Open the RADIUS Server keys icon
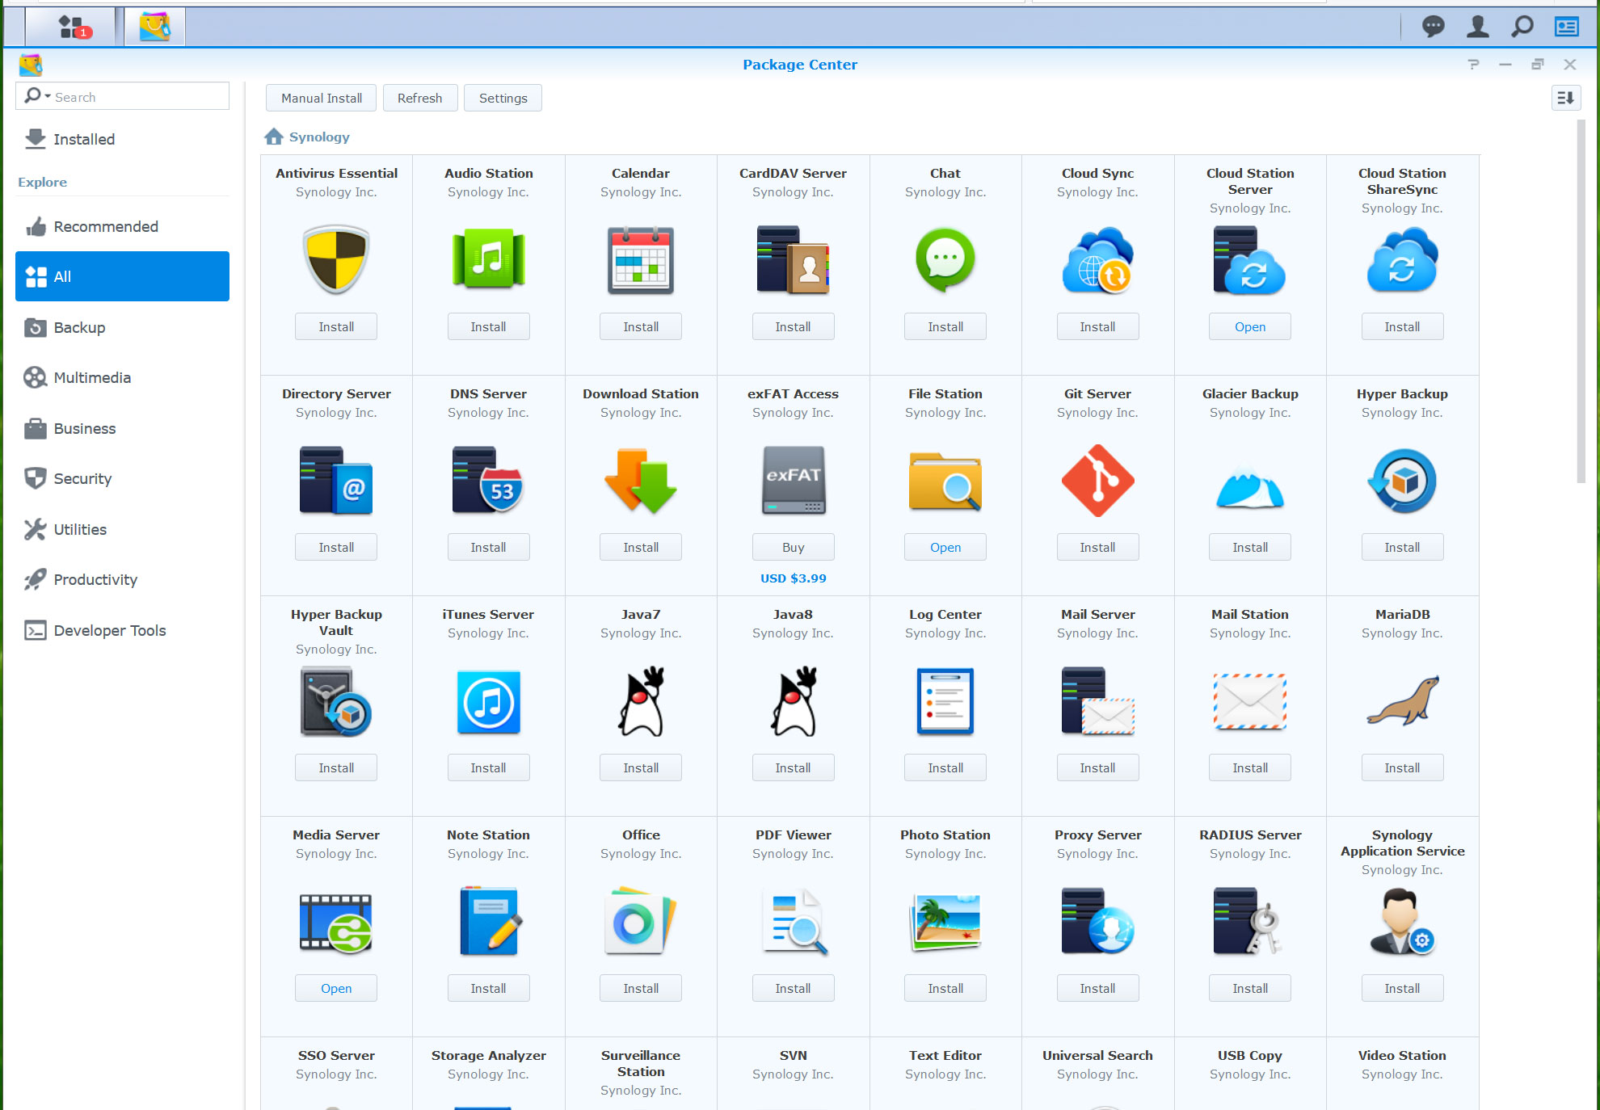The image size is (1600, 1110). coord(1250,921)
